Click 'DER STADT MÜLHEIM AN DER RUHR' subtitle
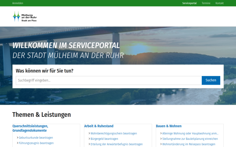Viewport: 236px width, 147px height. (68, 55)
